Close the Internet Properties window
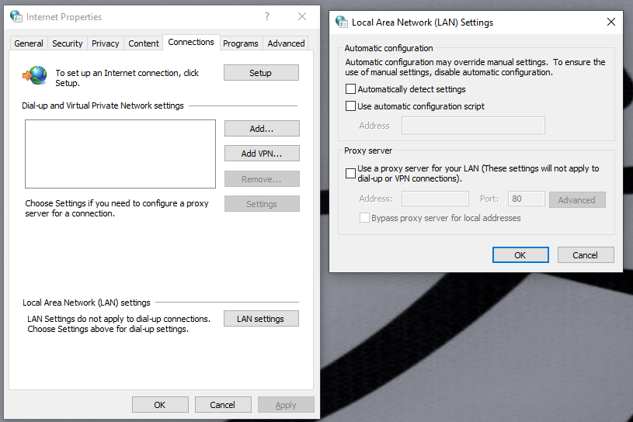Image resolution: width=633 pixels, height=422 pixels. [x=302, y=16]
